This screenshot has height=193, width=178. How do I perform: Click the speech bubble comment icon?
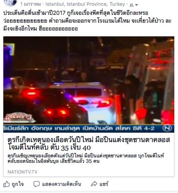36,184
